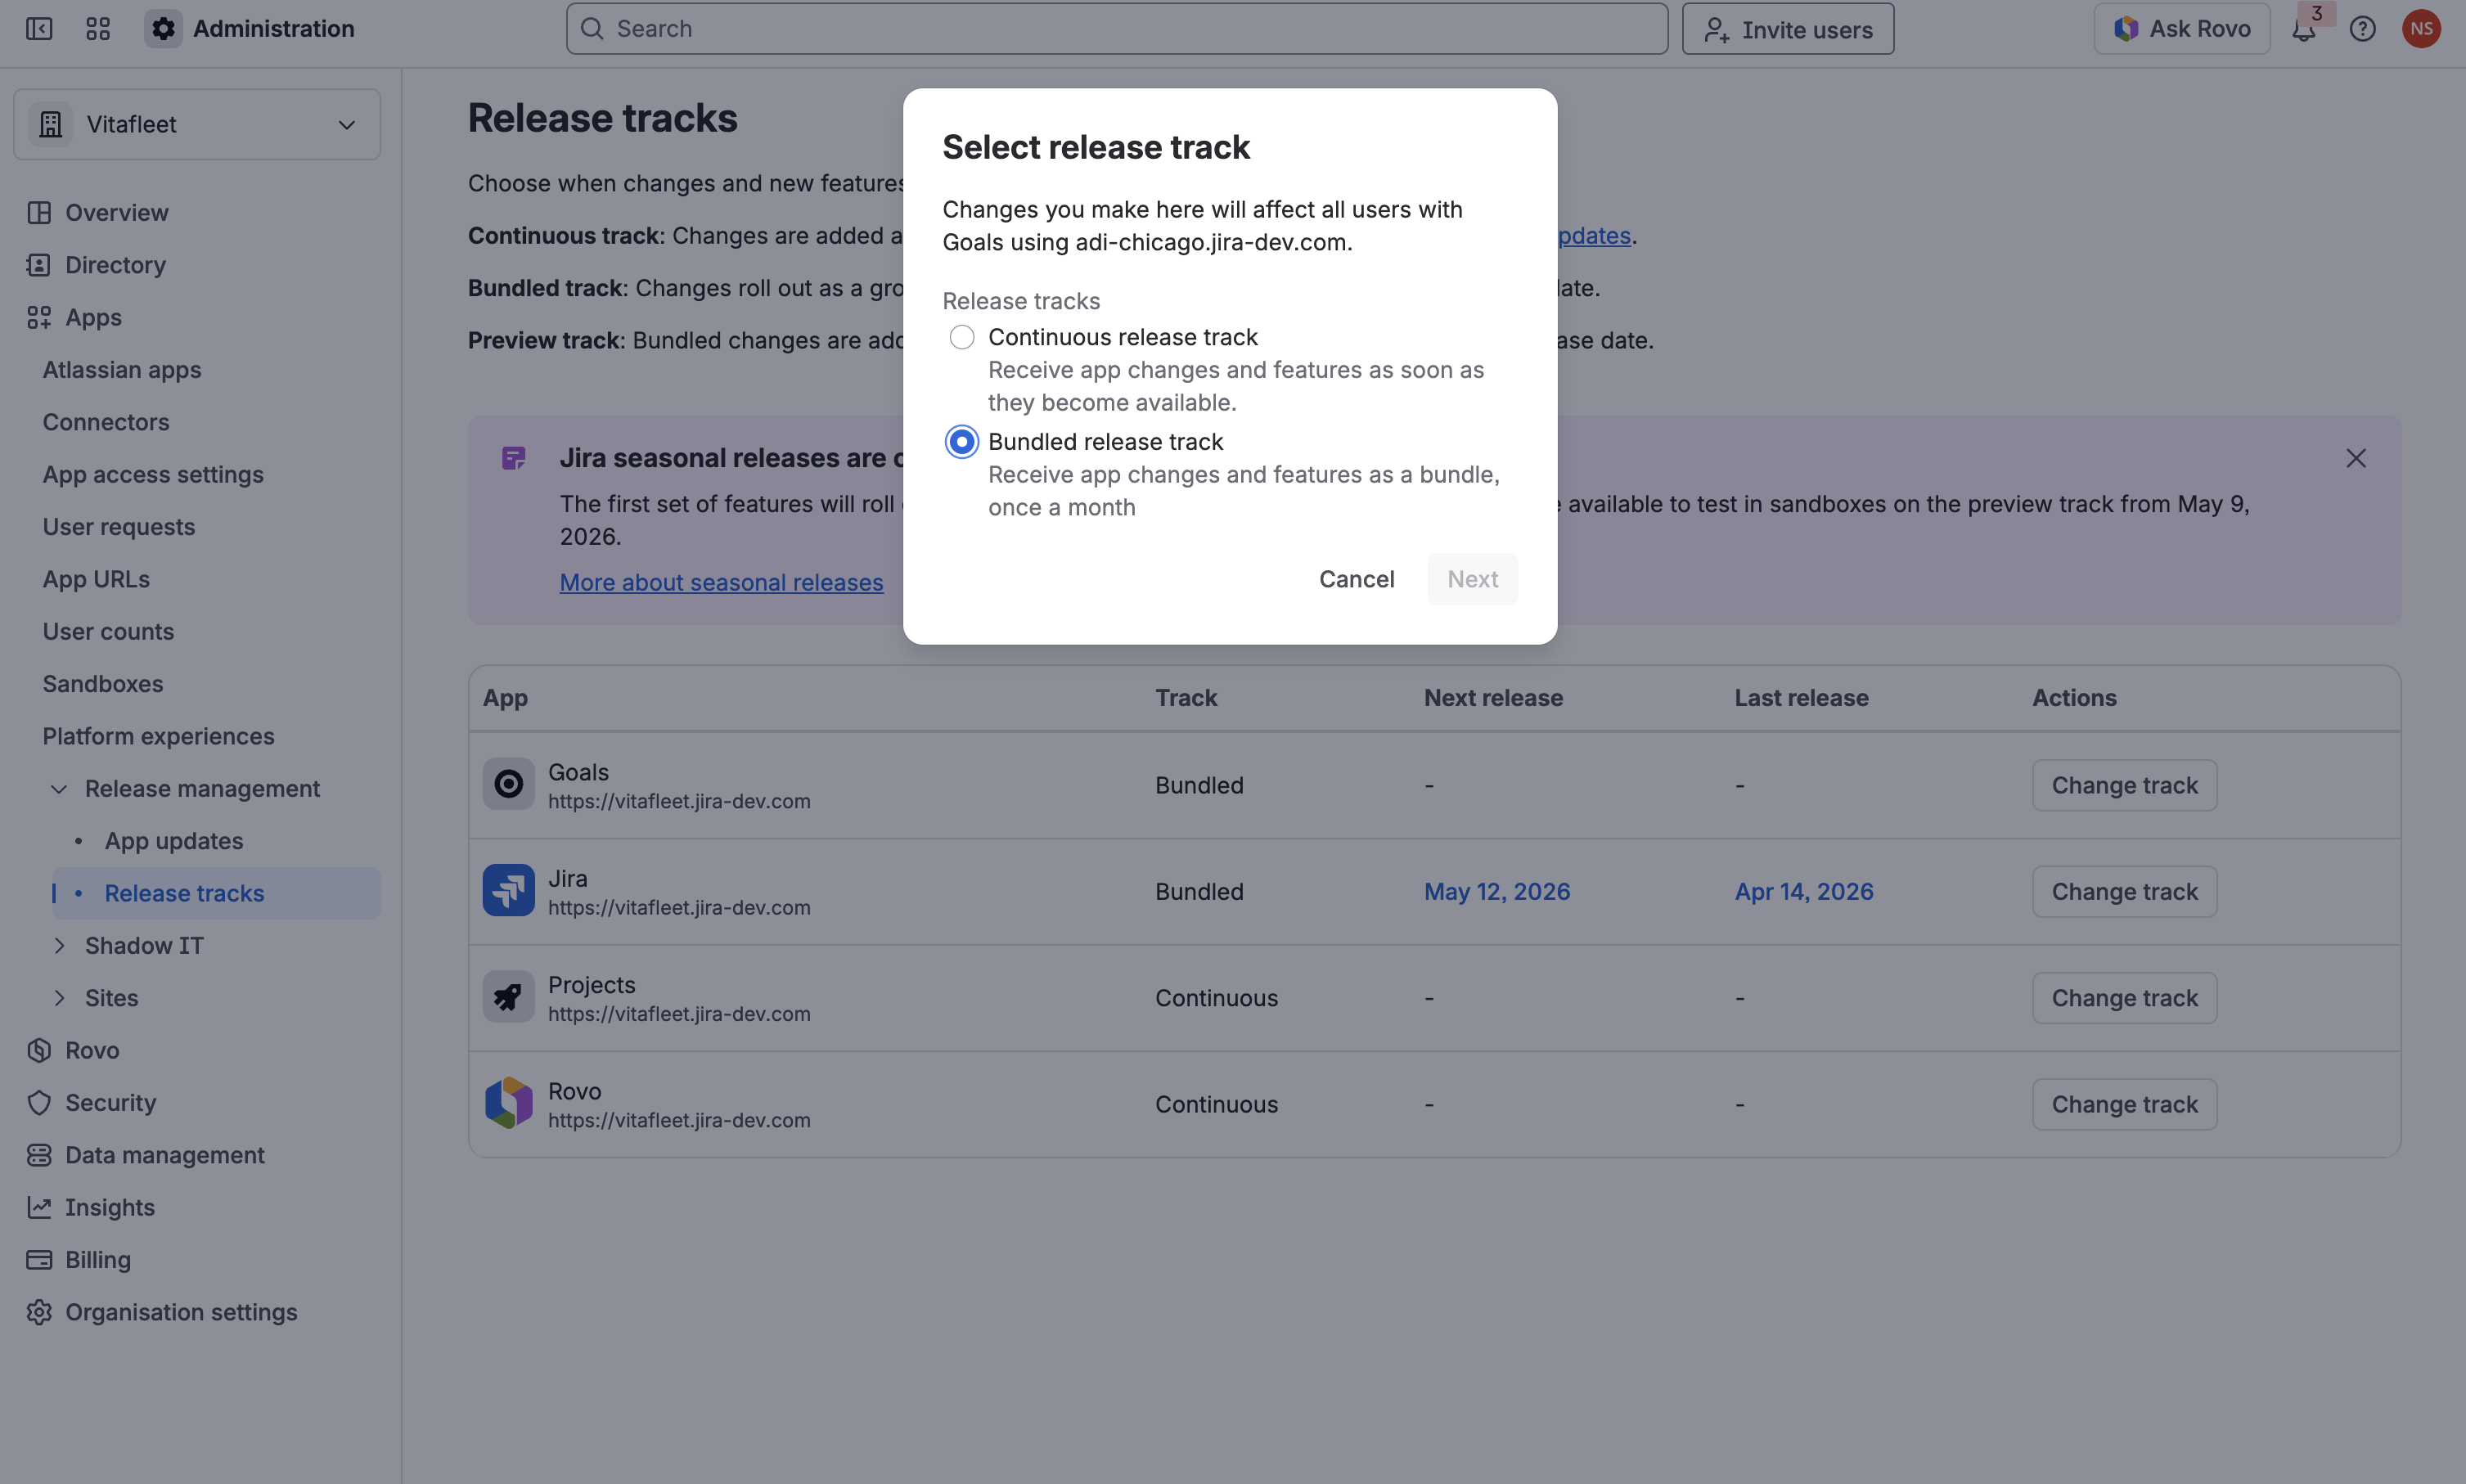Click the Search input field
This screenshot has width=2466, height=1484.
(1116, 29)
